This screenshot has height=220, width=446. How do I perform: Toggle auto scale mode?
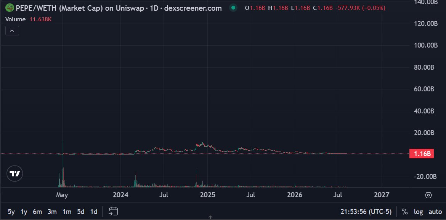[435, 212]
